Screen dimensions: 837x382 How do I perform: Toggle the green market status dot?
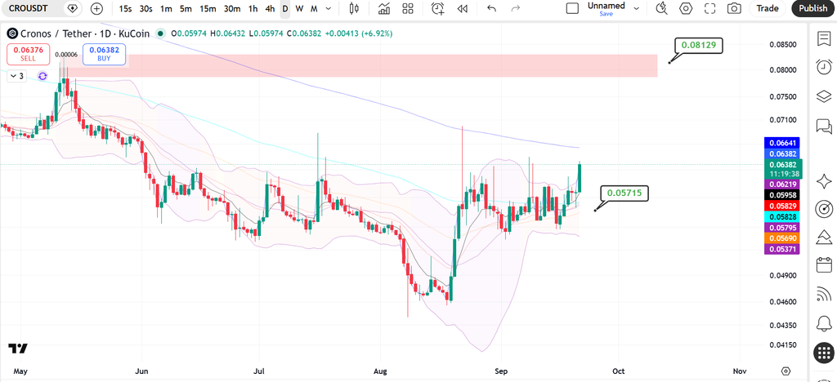point(160,33)
